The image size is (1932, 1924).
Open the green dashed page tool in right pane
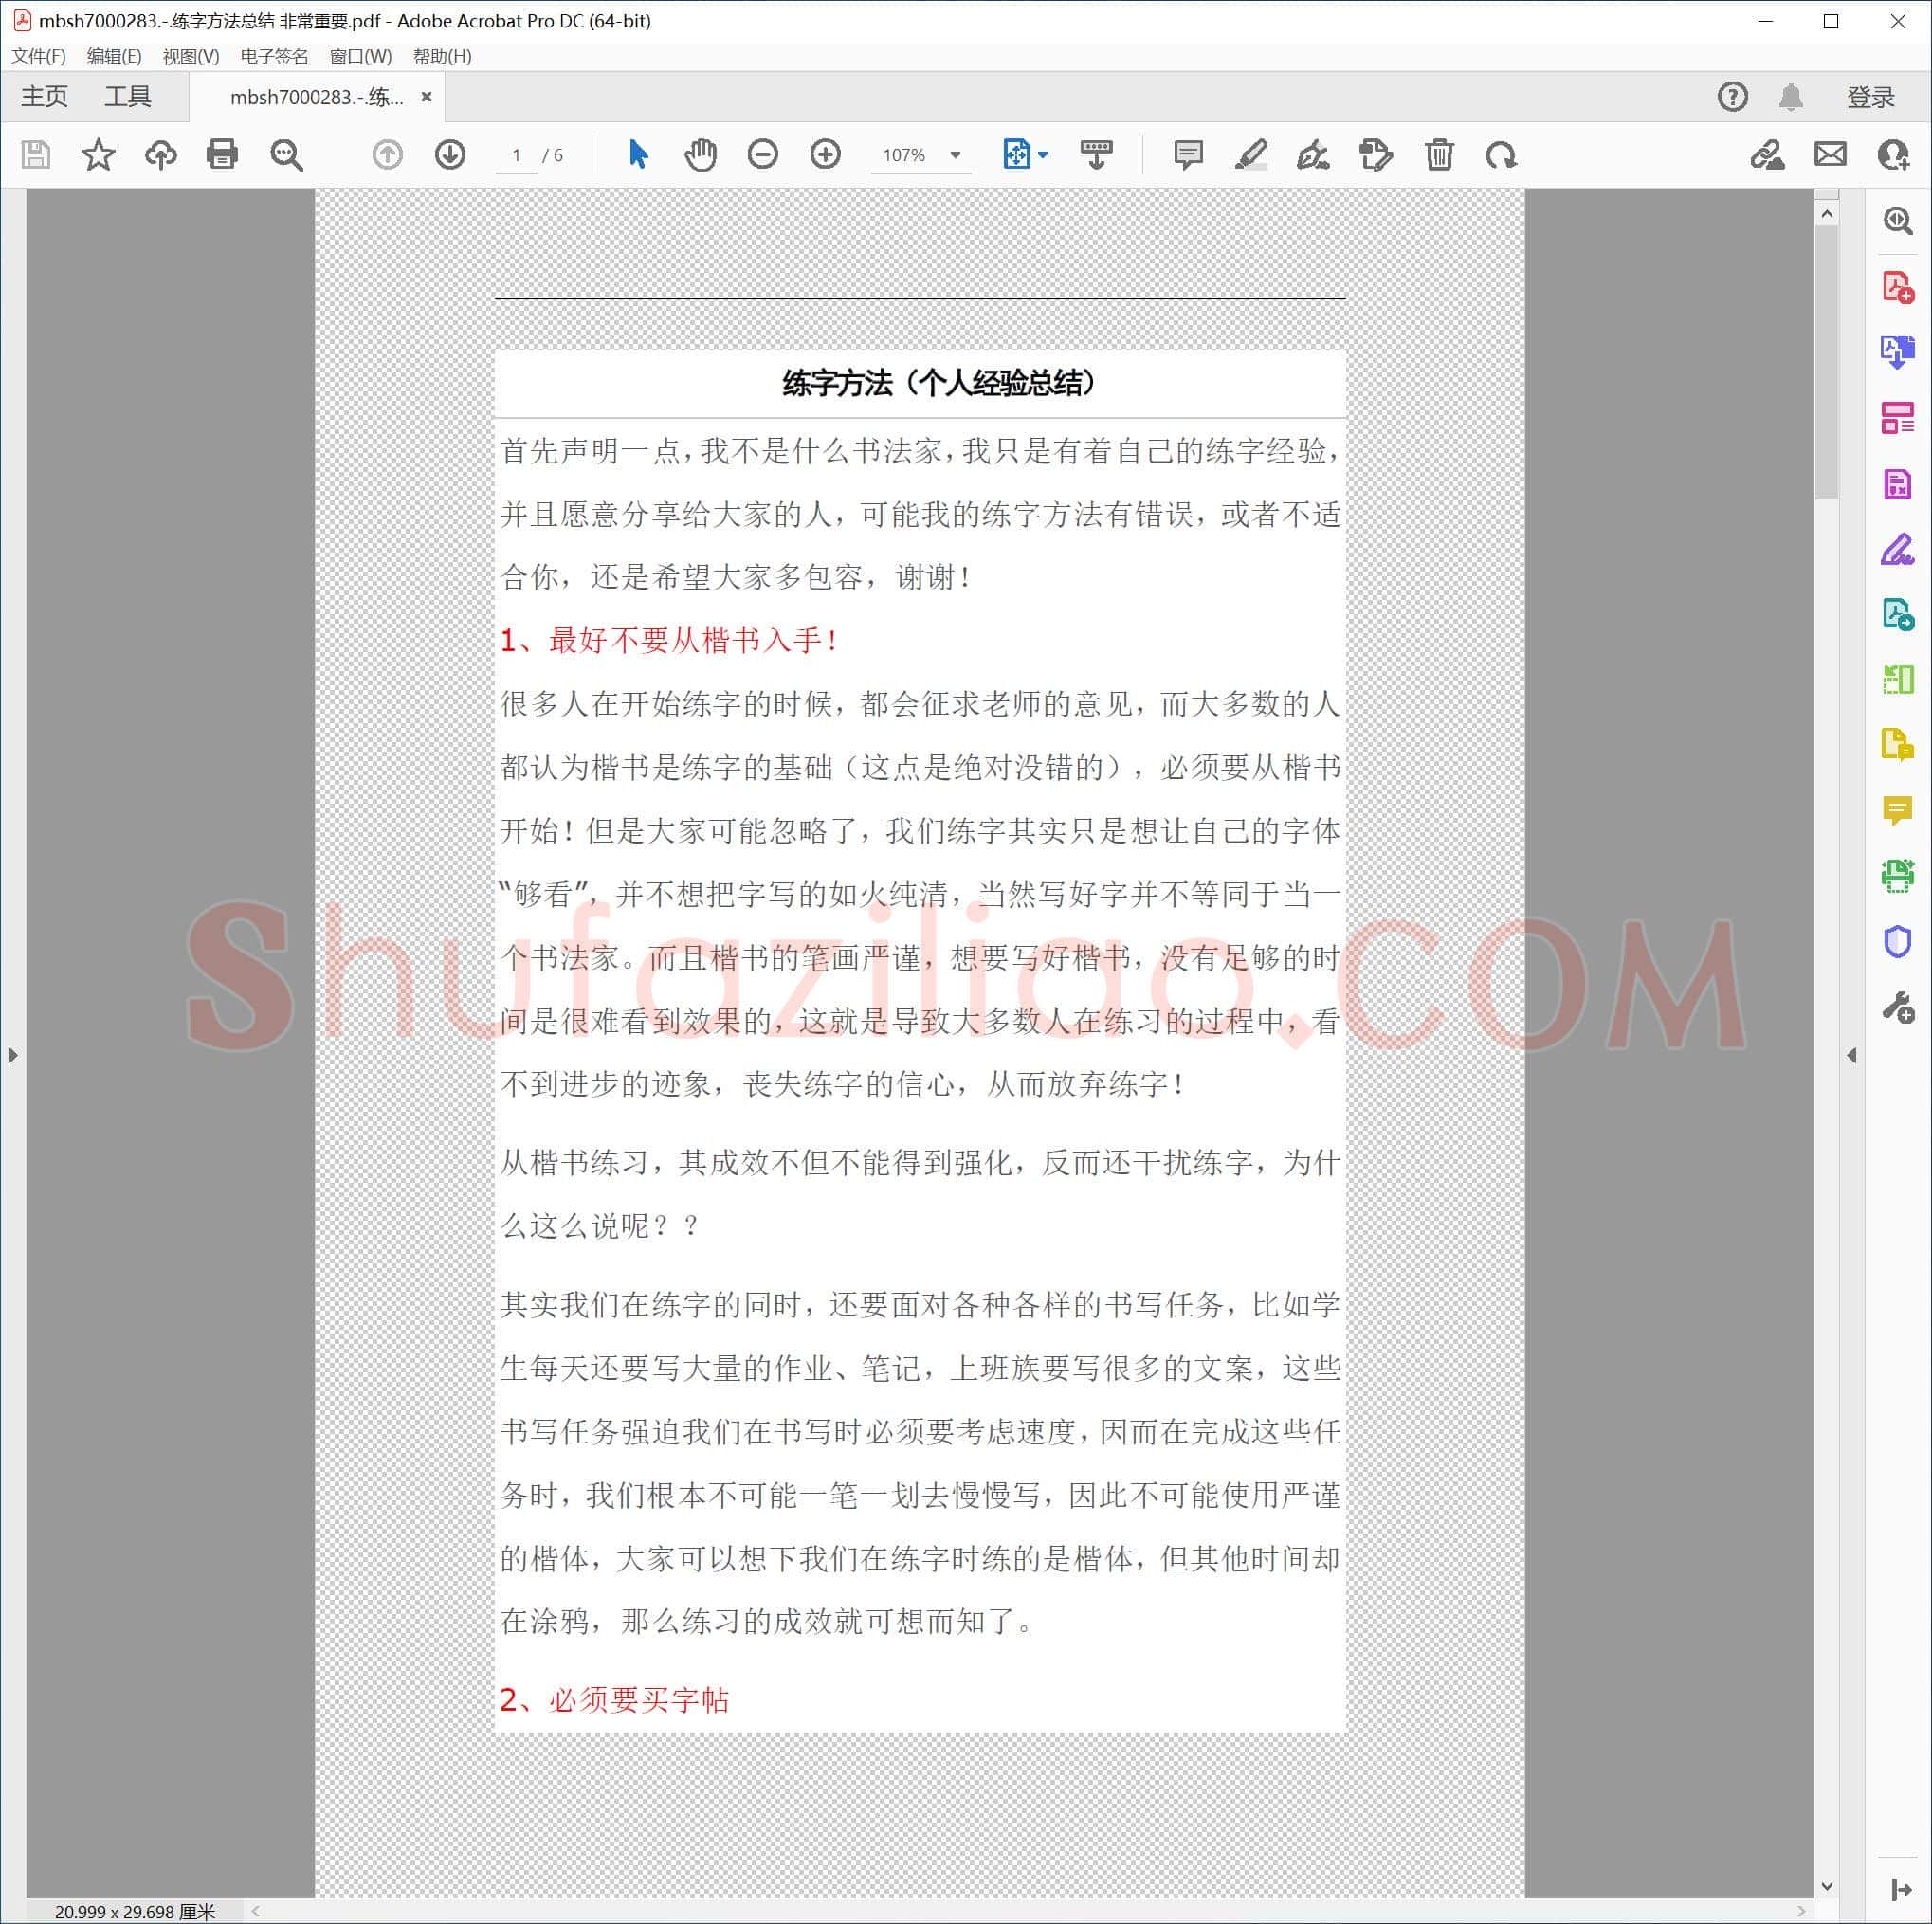(x=1897, y=680)
